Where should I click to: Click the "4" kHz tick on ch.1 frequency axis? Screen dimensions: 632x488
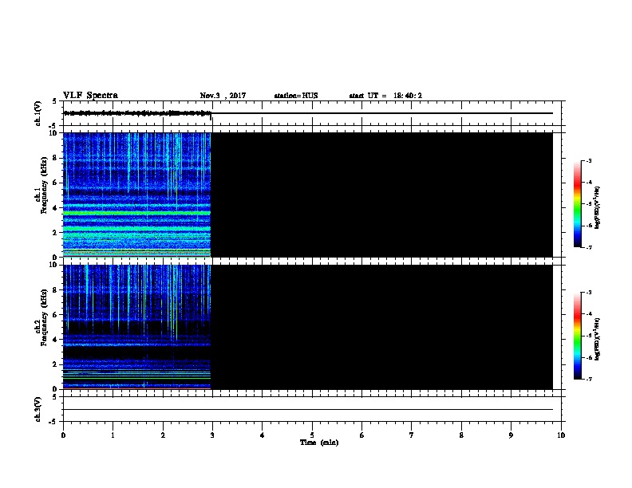[x=56, y=208]
